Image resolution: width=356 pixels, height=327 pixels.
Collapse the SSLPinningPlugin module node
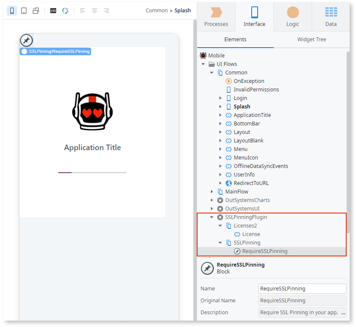[x=211, y=217]
